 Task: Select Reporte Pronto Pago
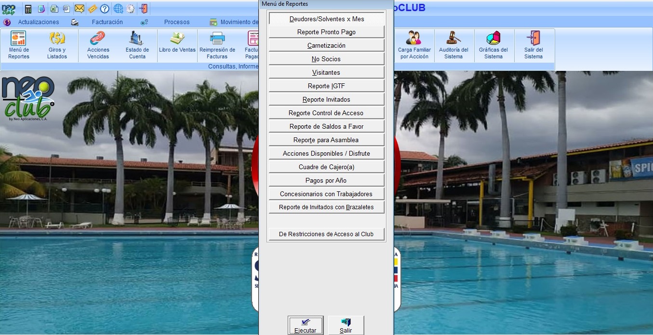(x=327, y=32)
